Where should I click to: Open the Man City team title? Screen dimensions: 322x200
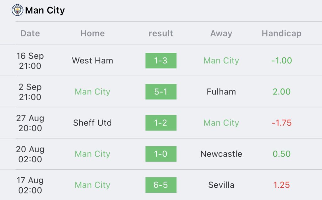pos(45,10)
